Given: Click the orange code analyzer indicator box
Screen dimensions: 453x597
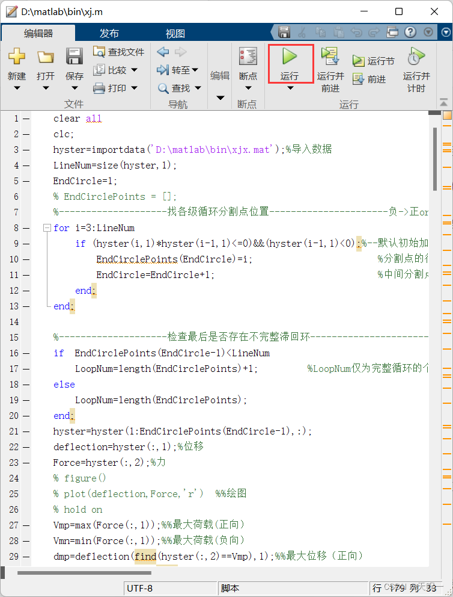Looking at the screenshot, I should coord(446,115).
